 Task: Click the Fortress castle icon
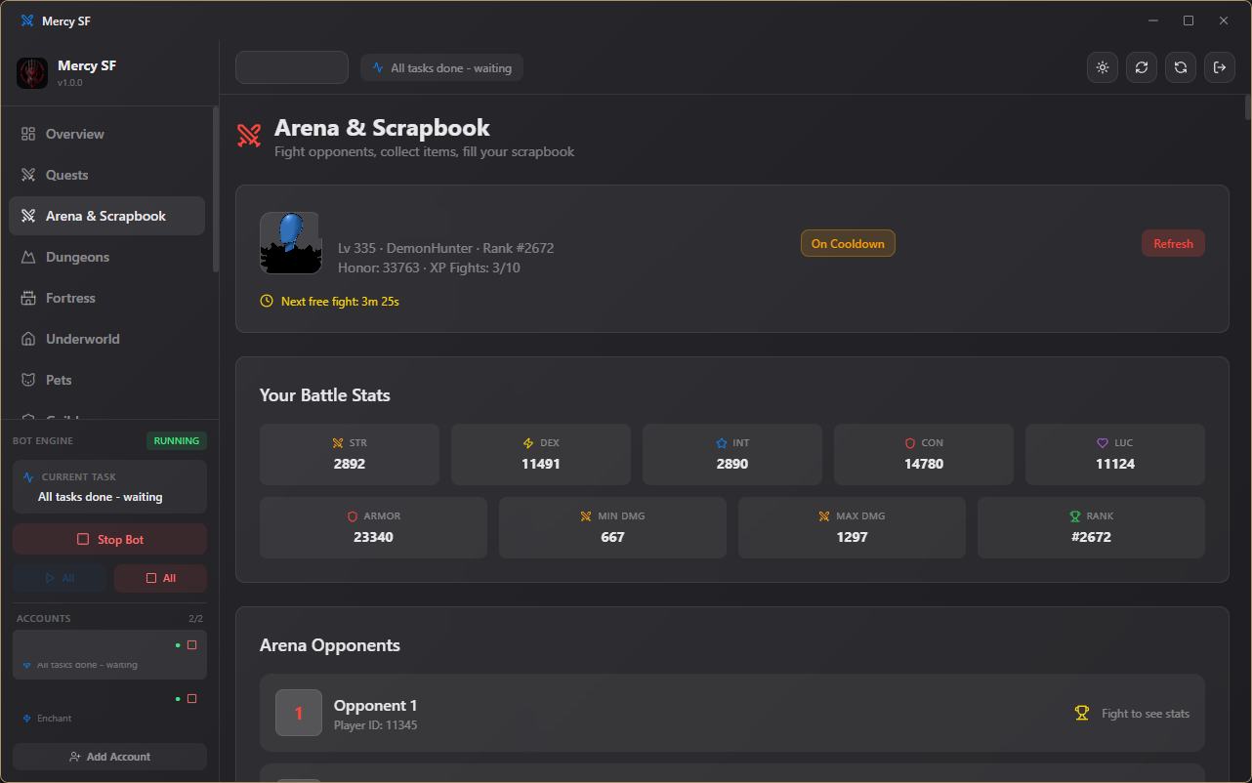(x=28, y=298)
